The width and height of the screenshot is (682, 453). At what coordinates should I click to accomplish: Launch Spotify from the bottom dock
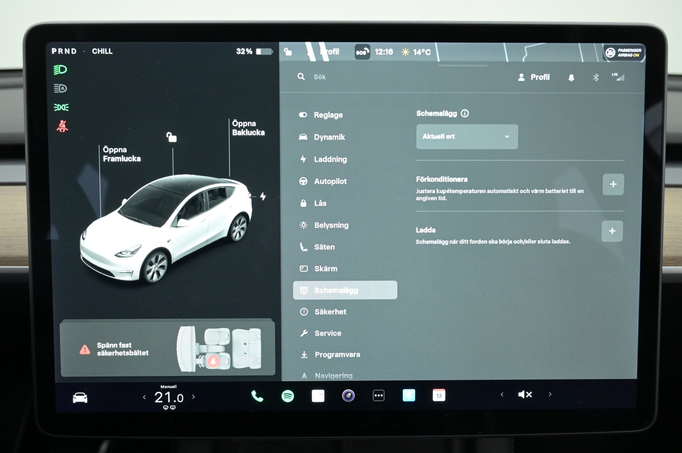coord(288,396)
